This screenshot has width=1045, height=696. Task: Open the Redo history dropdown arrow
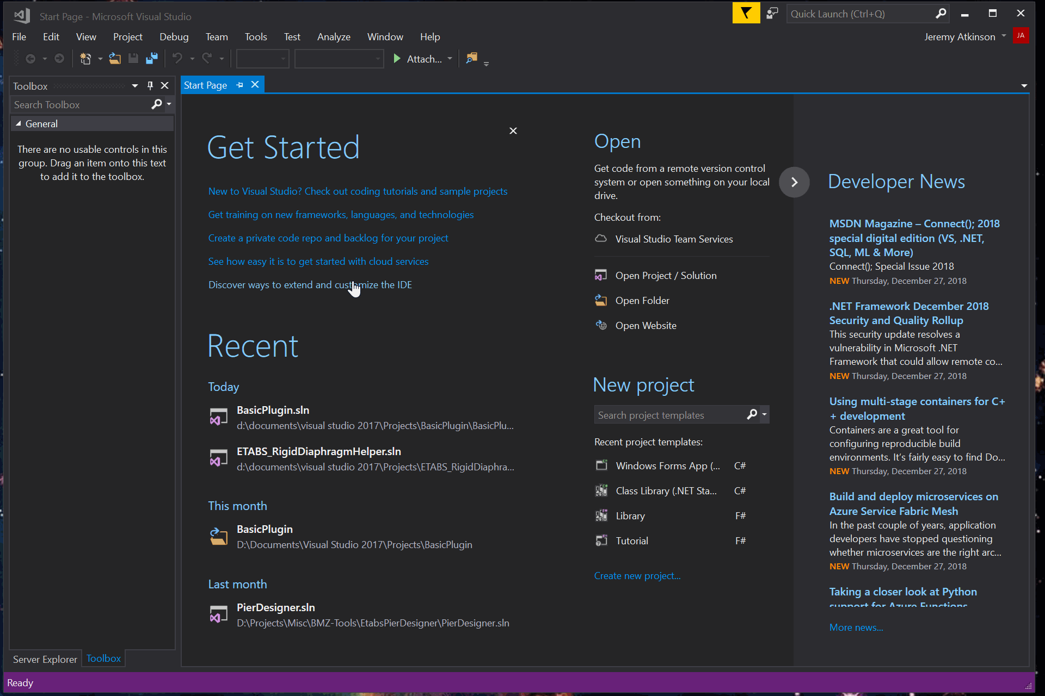(222, 59)
